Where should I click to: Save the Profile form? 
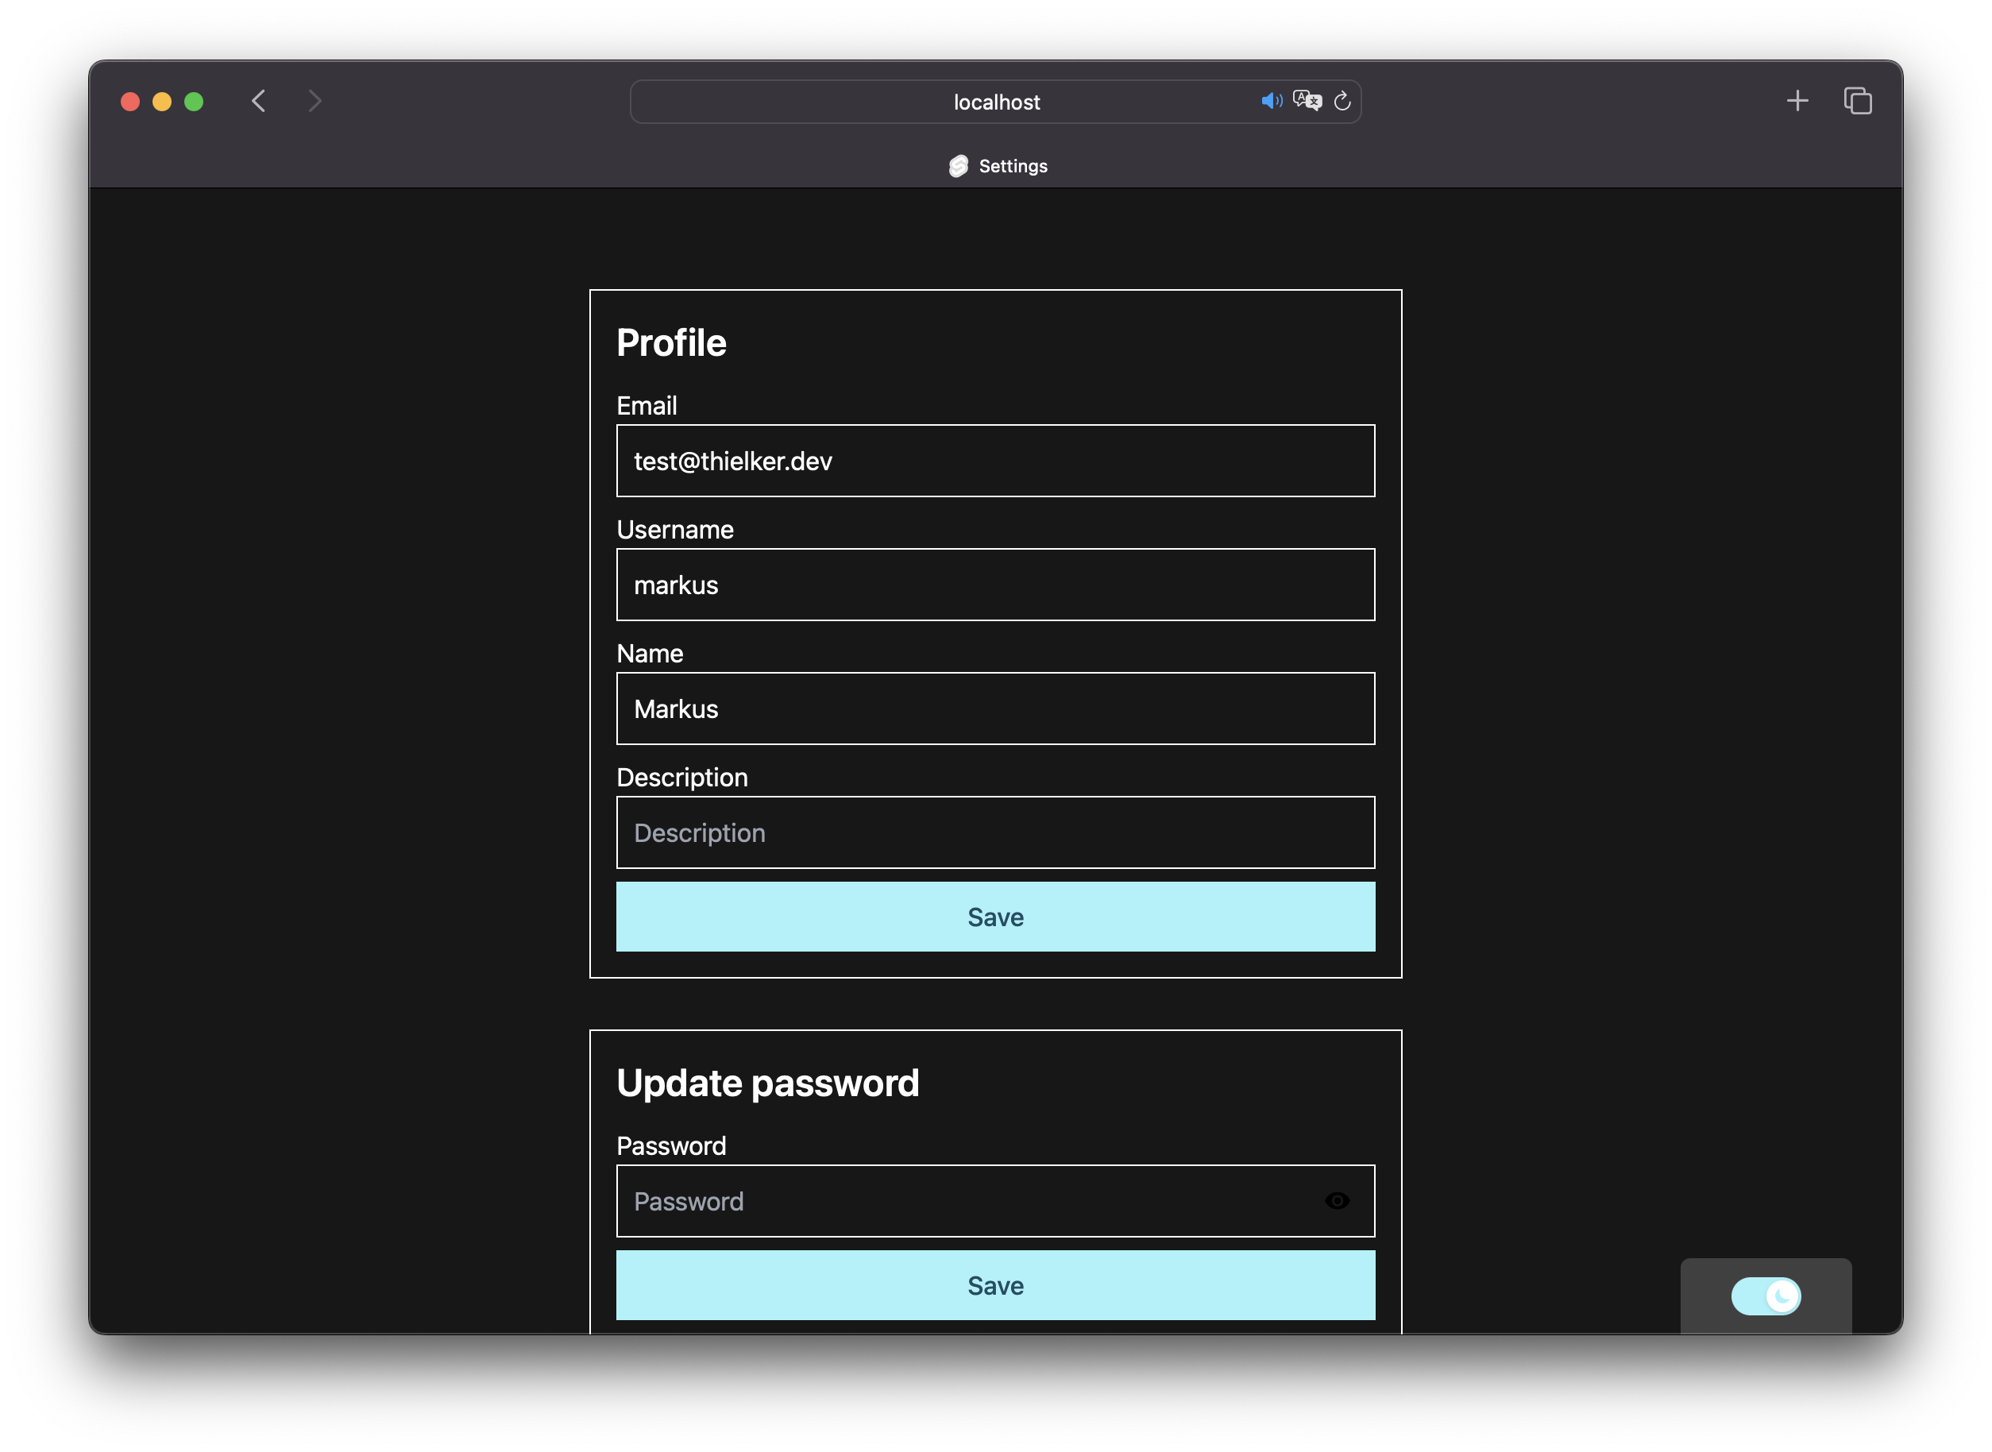995,917
